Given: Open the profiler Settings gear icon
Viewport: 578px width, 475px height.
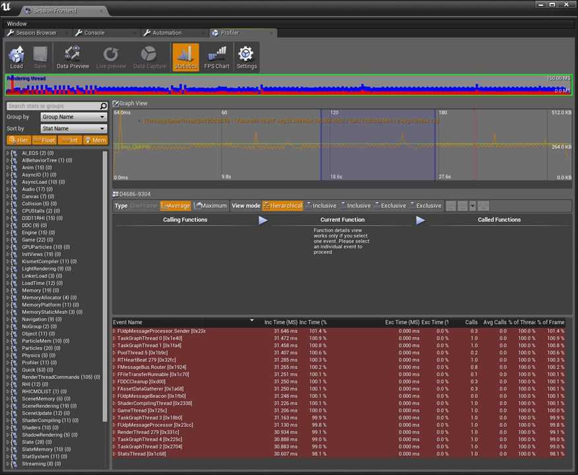Looking at the screenshot, I should pos(246,54).
